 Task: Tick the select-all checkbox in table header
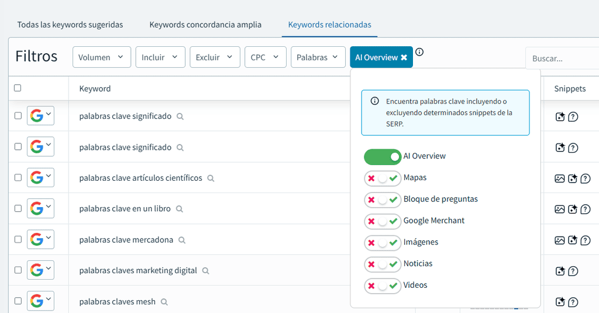click(18, 88)
